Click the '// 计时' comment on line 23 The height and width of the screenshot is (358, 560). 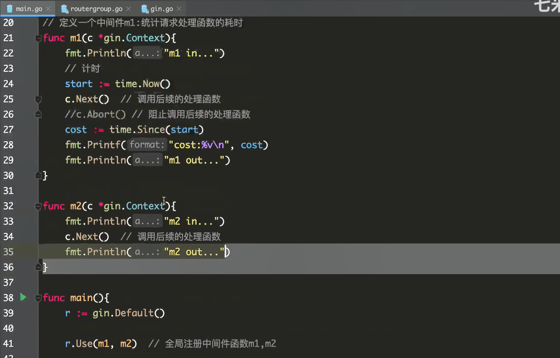83,68
